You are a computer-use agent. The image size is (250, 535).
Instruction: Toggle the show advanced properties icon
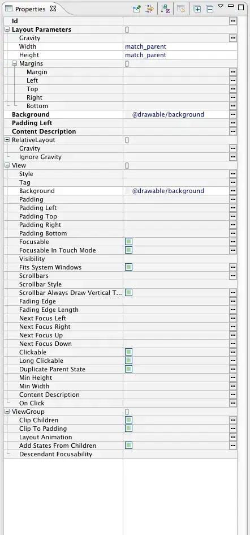click(149, 9)
